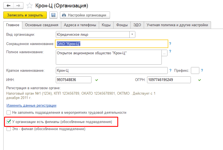Click help question mark beside Сокращенное наименование
This screenshot has height=150, width=223.
click(x=170, y=44)
